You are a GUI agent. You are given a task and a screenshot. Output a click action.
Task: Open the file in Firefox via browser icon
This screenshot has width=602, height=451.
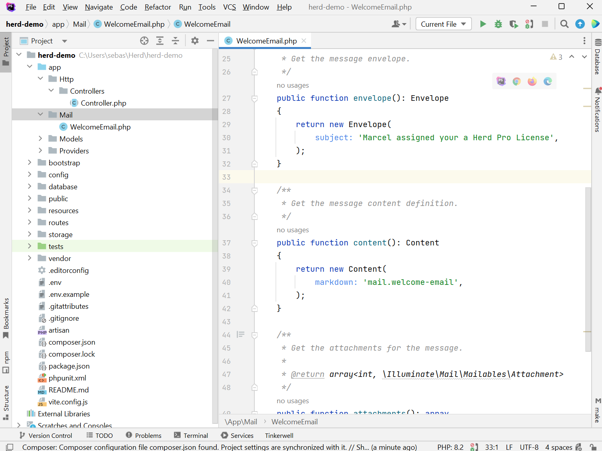tap(532, 81)
